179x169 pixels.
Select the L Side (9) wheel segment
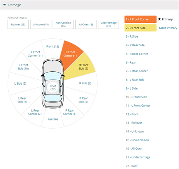(x=20, y=84)
